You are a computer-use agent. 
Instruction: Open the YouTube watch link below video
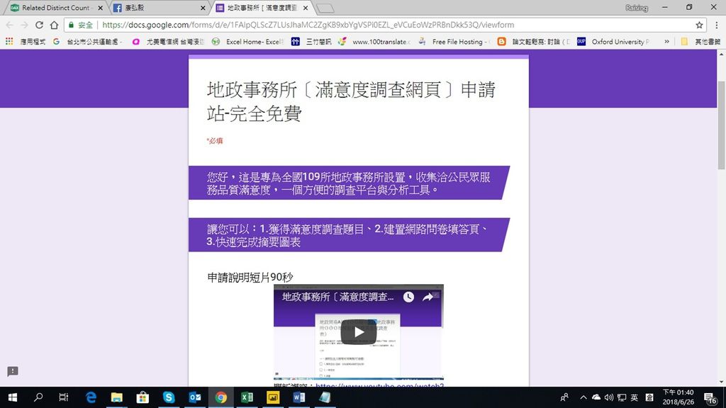click(x=380, y=385)
